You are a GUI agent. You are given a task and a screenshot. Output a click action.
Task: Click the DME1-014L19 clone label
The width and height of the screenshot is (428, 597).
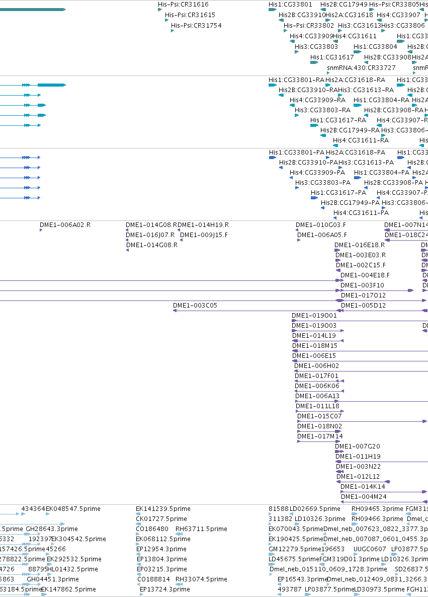pyautogui.click(x=314, y=336)
